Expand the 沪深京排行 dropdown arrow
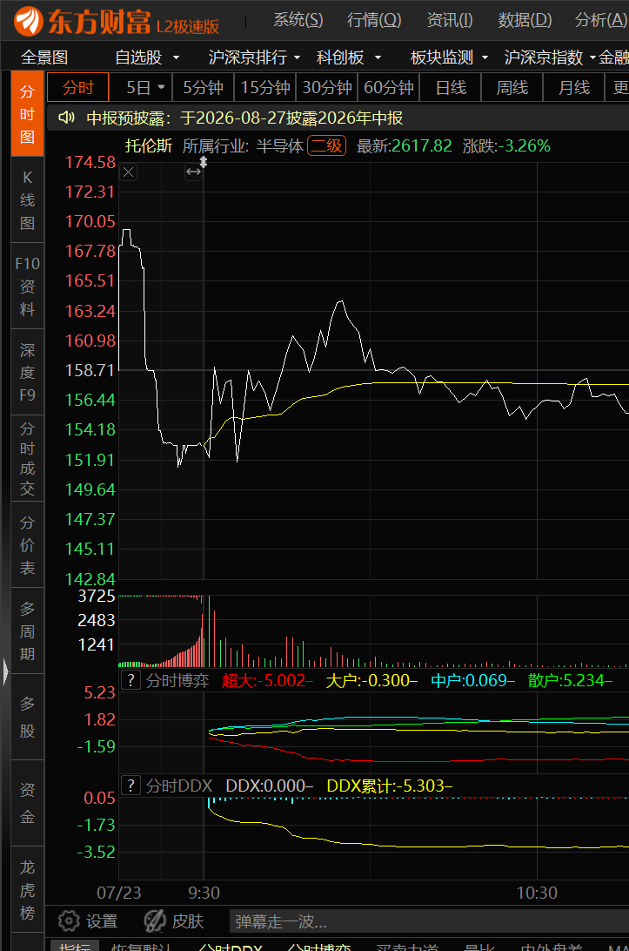 pyautogui.click(x=297, y=58)
